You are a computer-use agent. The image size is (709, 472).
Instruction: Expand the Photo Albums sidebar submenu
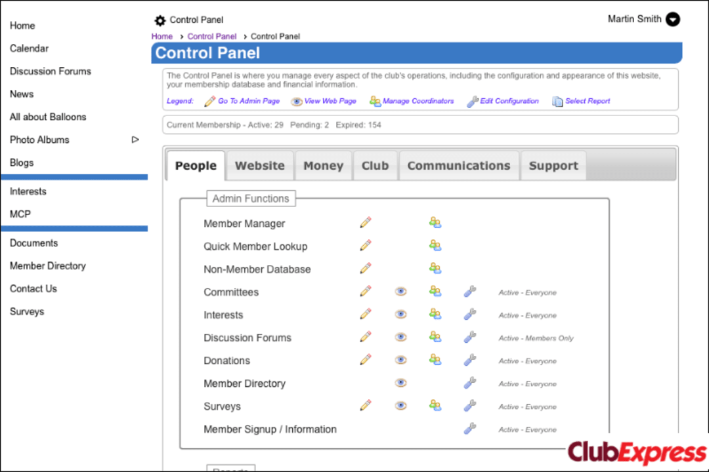[x=135, y=140]
